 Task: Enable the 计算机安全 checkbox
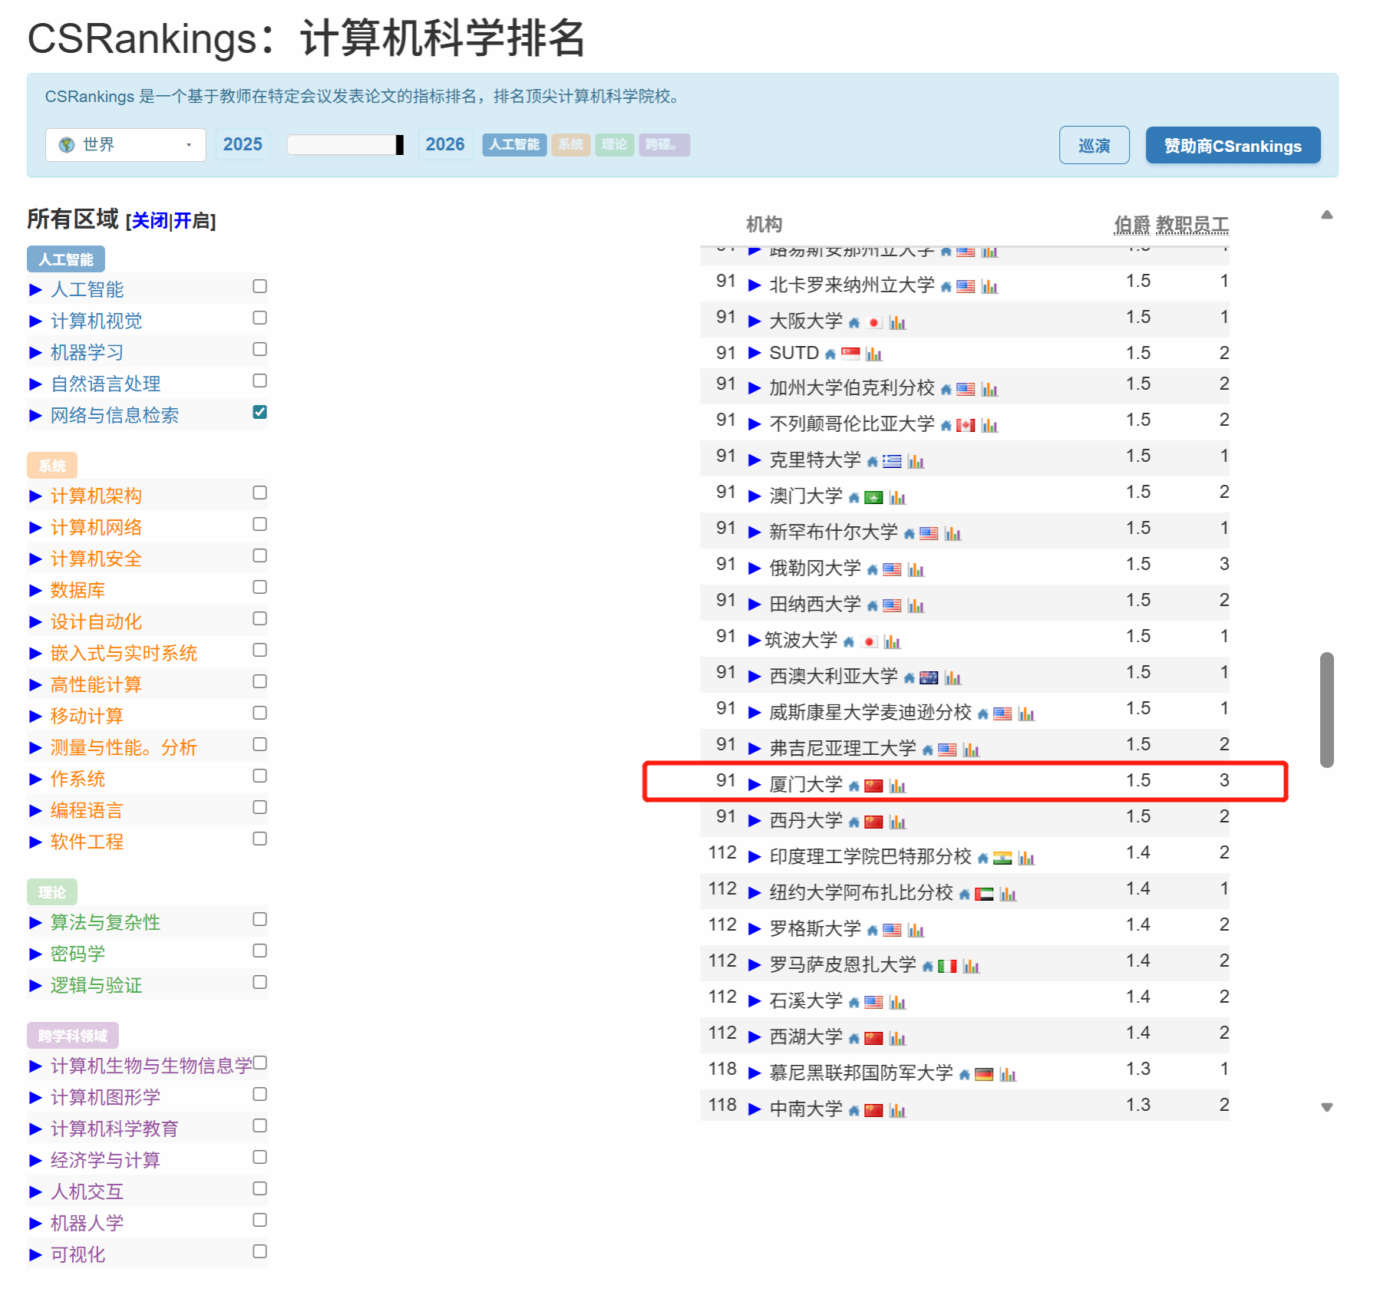(259, 555)
